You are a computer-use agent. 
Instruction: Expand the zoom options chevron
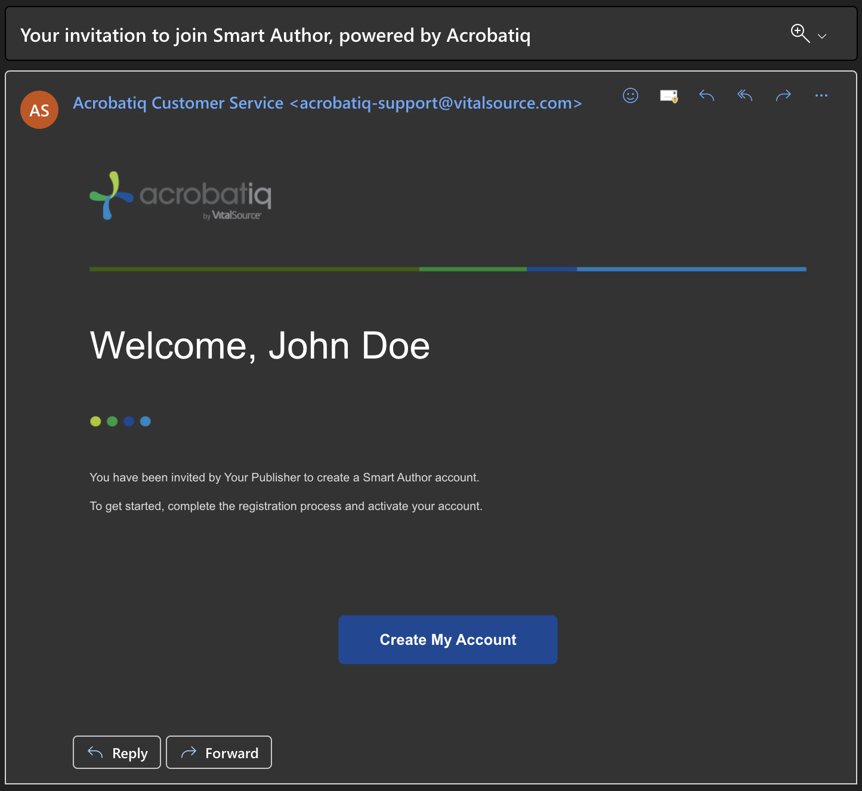822,36
